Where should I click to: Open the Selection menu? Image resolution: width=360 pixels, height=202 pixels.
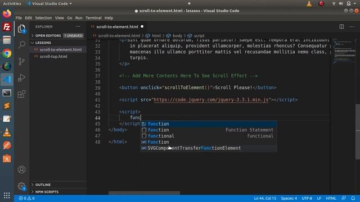pos(43,18)
